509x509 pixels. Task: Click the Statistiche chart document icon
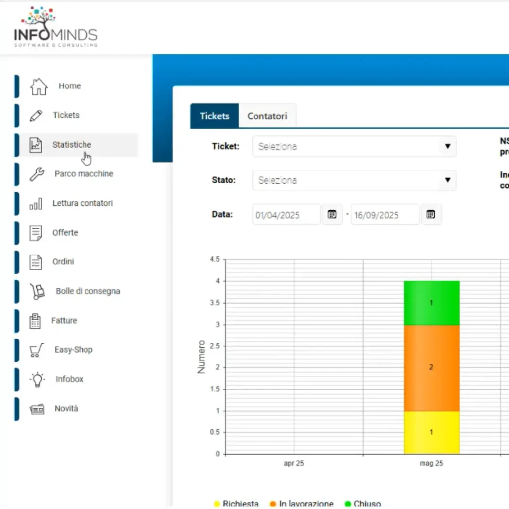36,145
